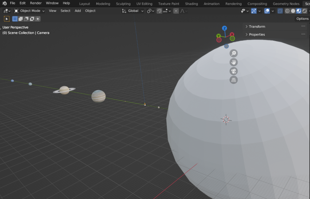Open the Render menu
The width and height of the screenshot is (310, 199).
(36, 3)
